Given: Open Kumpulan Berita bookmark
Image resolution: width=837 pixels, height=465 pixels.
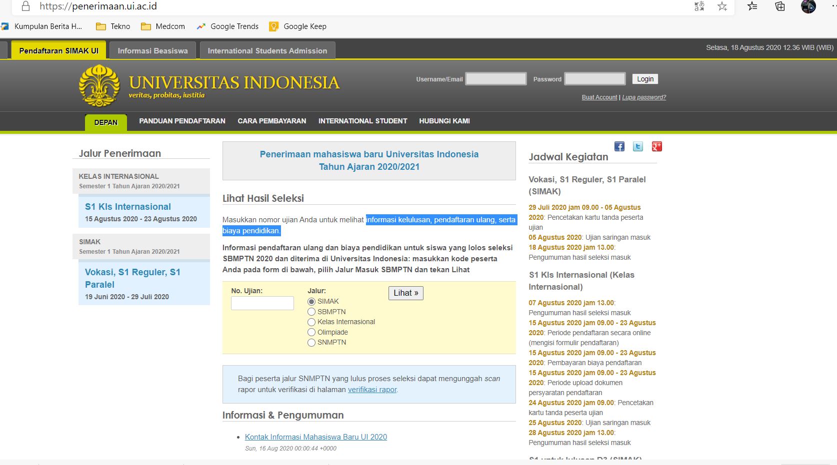Looking at the screenshot, I should click(41, 26).
